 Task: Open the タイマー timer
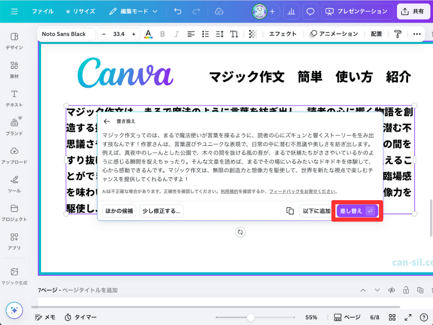coord(81,317)
